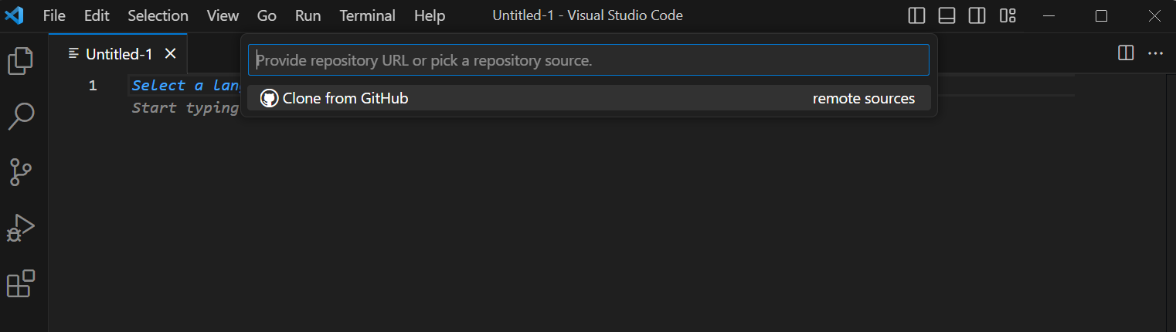The image size is (1176, 332).
Task: Click the GitHub icon in picker
Action: tap(269, 98)
